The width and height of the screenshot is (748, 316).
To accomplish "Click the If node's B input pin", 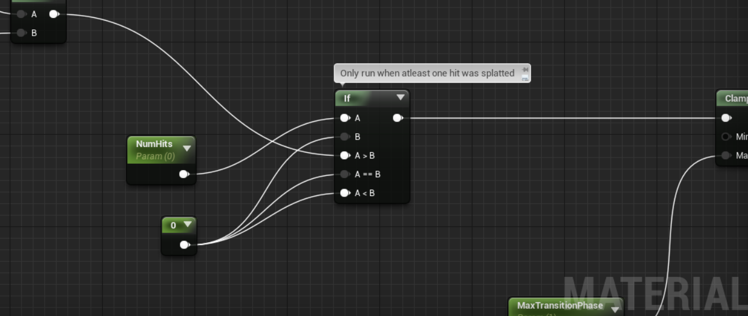I will (x=345, y=137).
